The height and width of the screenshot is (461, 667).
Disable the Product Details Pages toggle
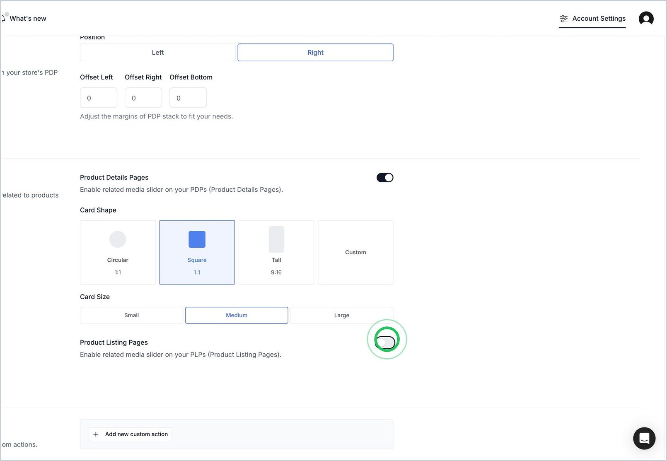(385, 178)
